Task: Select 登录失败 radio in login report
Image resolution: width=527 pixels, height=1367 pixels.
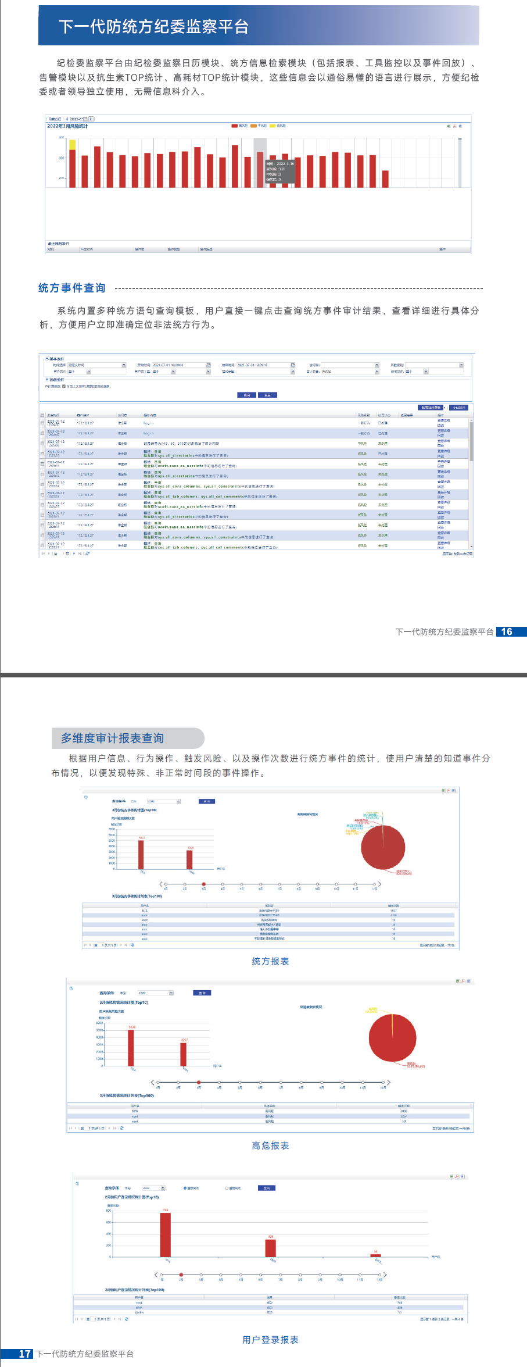Action: [227, 1188]
